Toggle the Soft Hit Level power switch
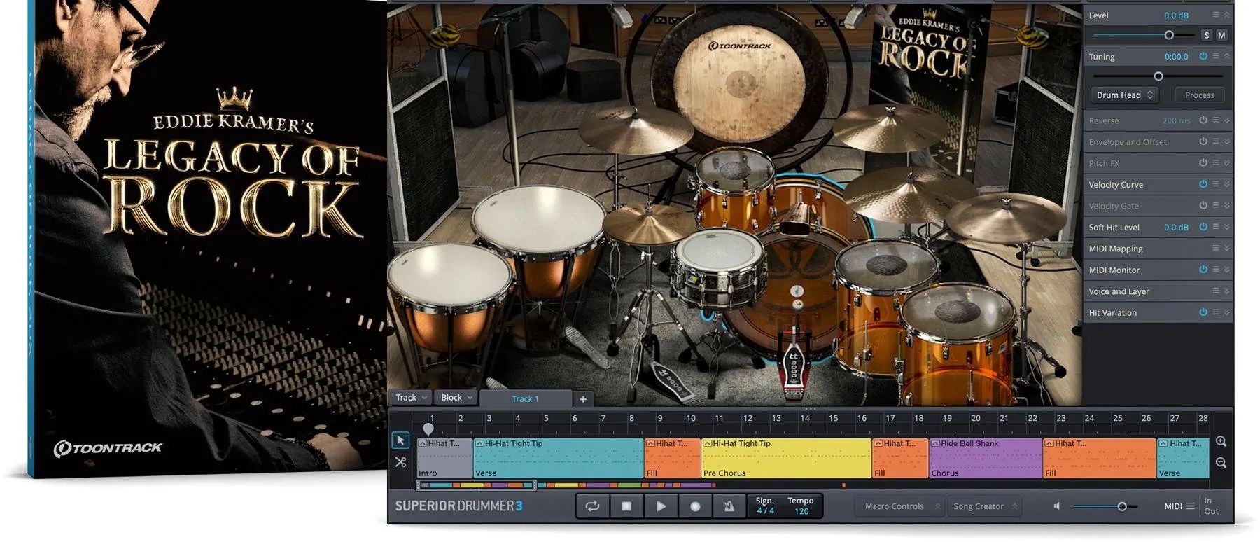 pos(1203,227)
